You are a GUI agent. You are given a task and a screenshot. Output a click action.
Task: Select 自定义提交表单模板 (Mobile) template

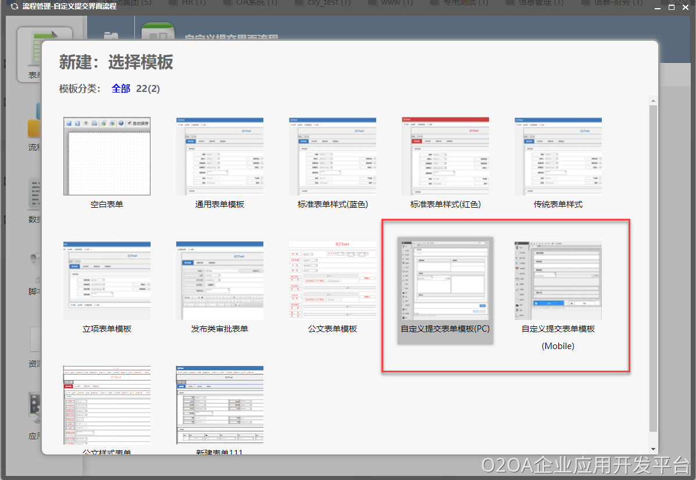point(558,281)
